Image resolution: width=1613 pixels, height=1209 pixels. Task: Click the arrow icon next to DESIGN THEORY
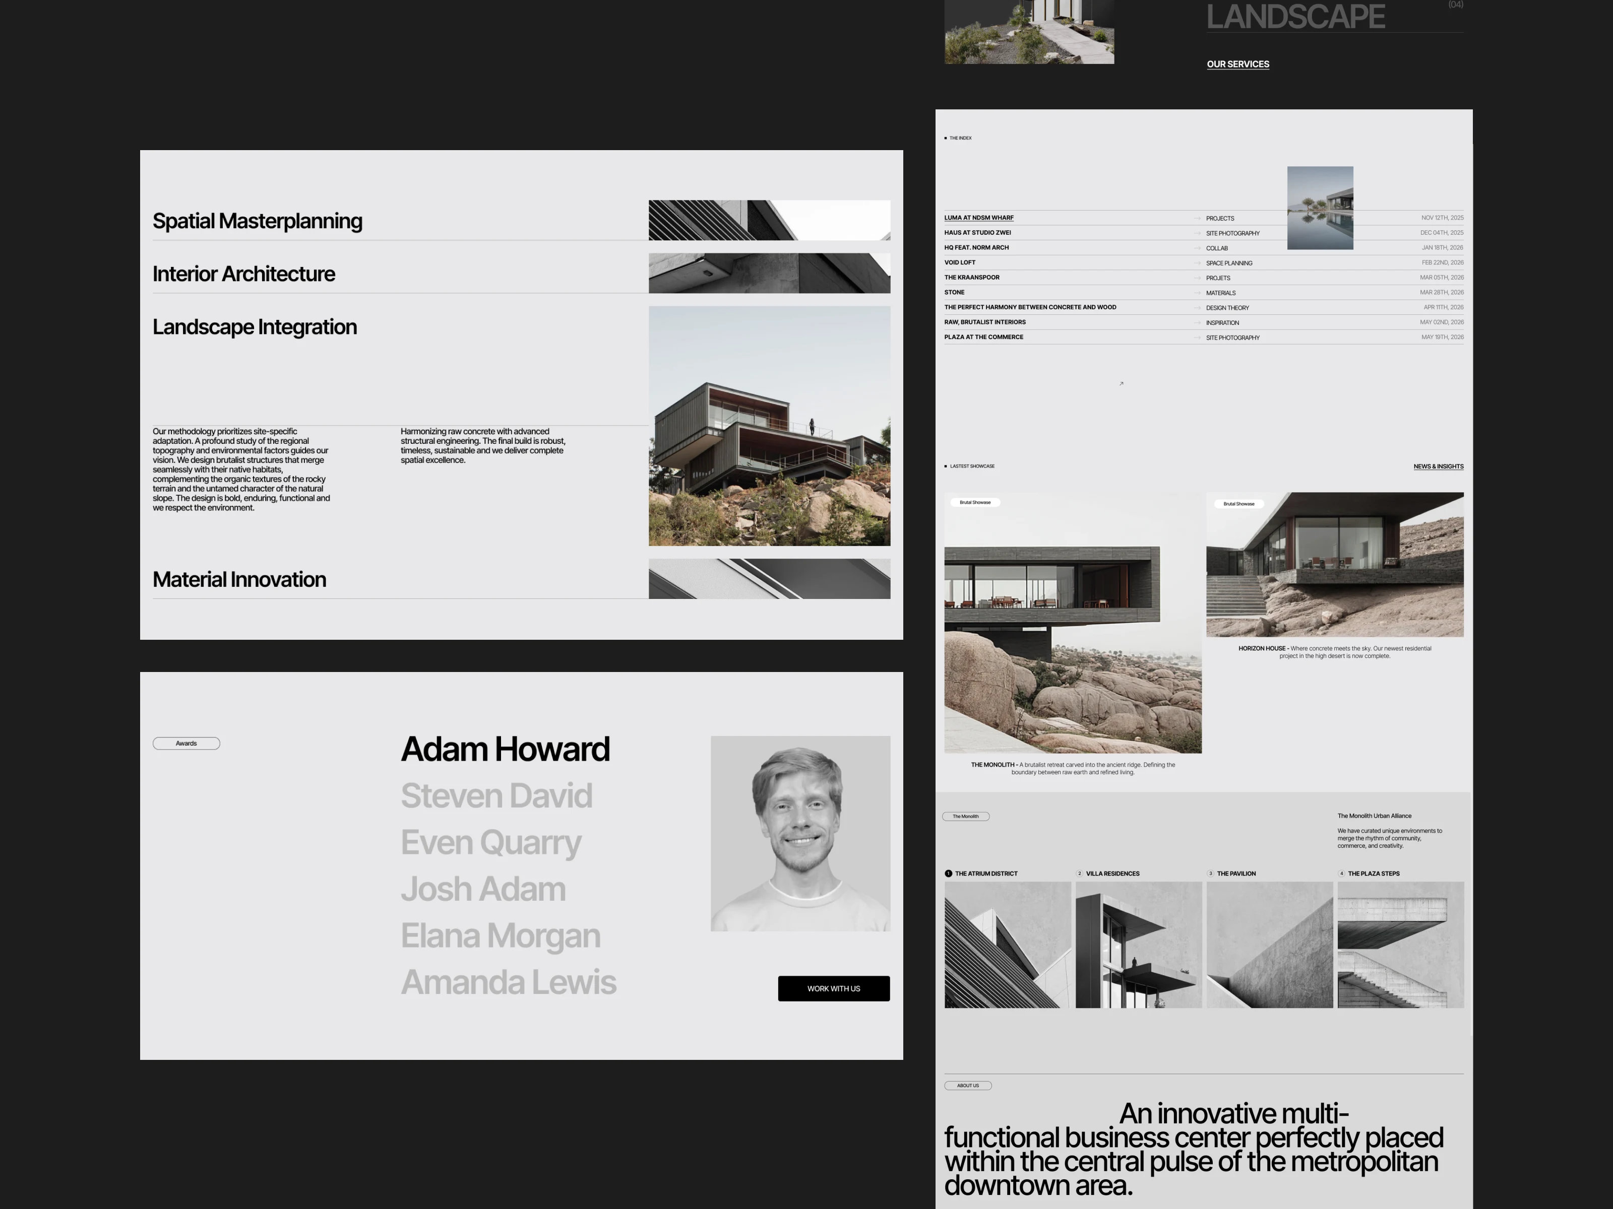point(1197,307)
